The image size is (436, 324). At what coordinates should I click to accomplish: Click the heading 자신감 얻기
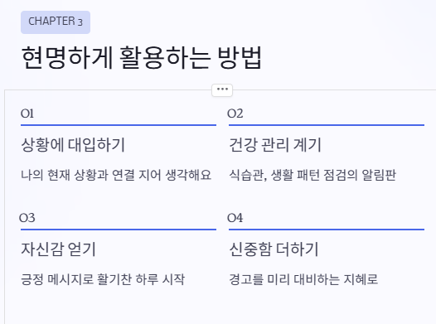pyautogui.click(x=58, y=249)
